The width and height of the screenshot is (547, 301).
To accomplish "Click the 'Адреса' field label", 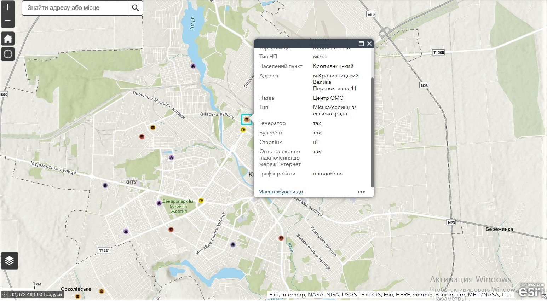I will coord(269,76).
